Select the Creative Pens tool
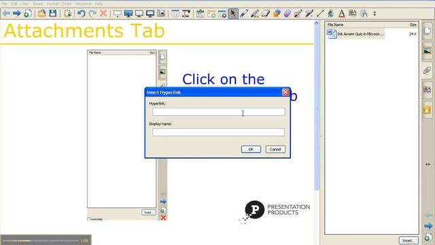Viewport: 435px width, 245px height. tap(255, 13)
